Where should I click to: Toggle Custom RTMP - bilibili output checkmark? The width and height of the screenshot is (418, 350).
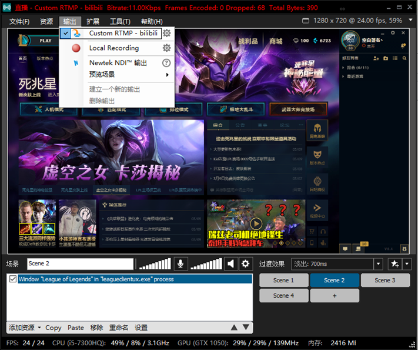click(66, 34)
